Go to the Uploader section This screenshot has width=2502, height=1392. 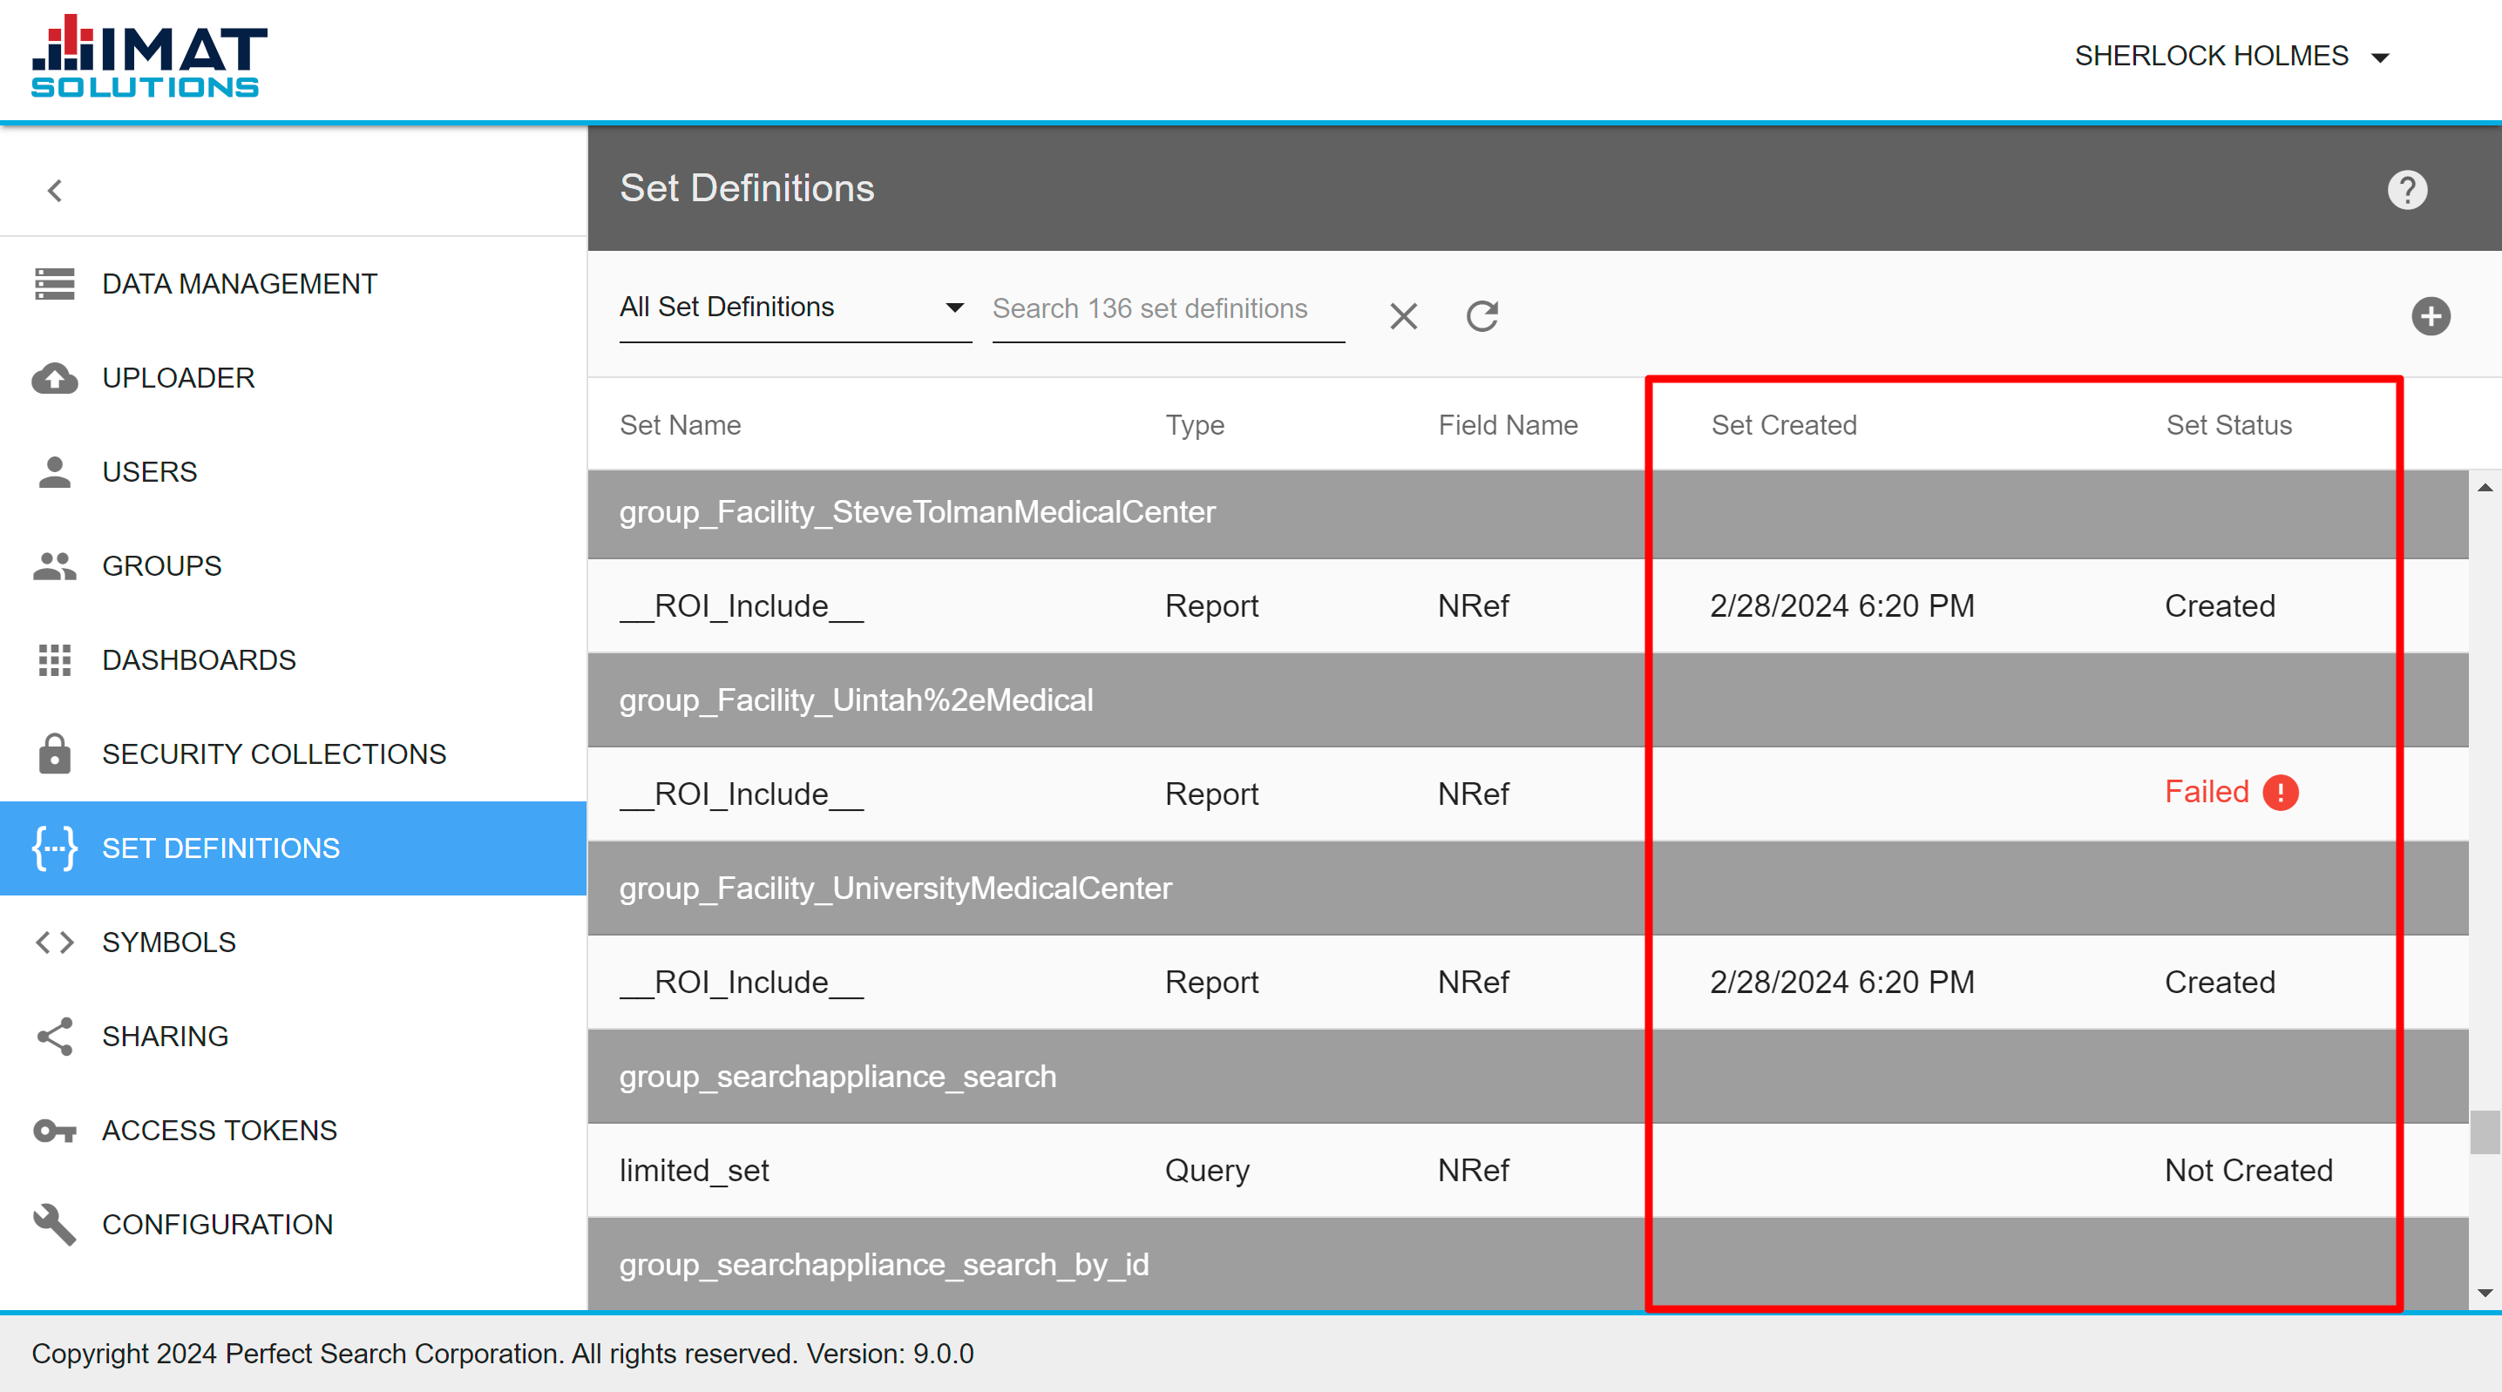[294, 377]
